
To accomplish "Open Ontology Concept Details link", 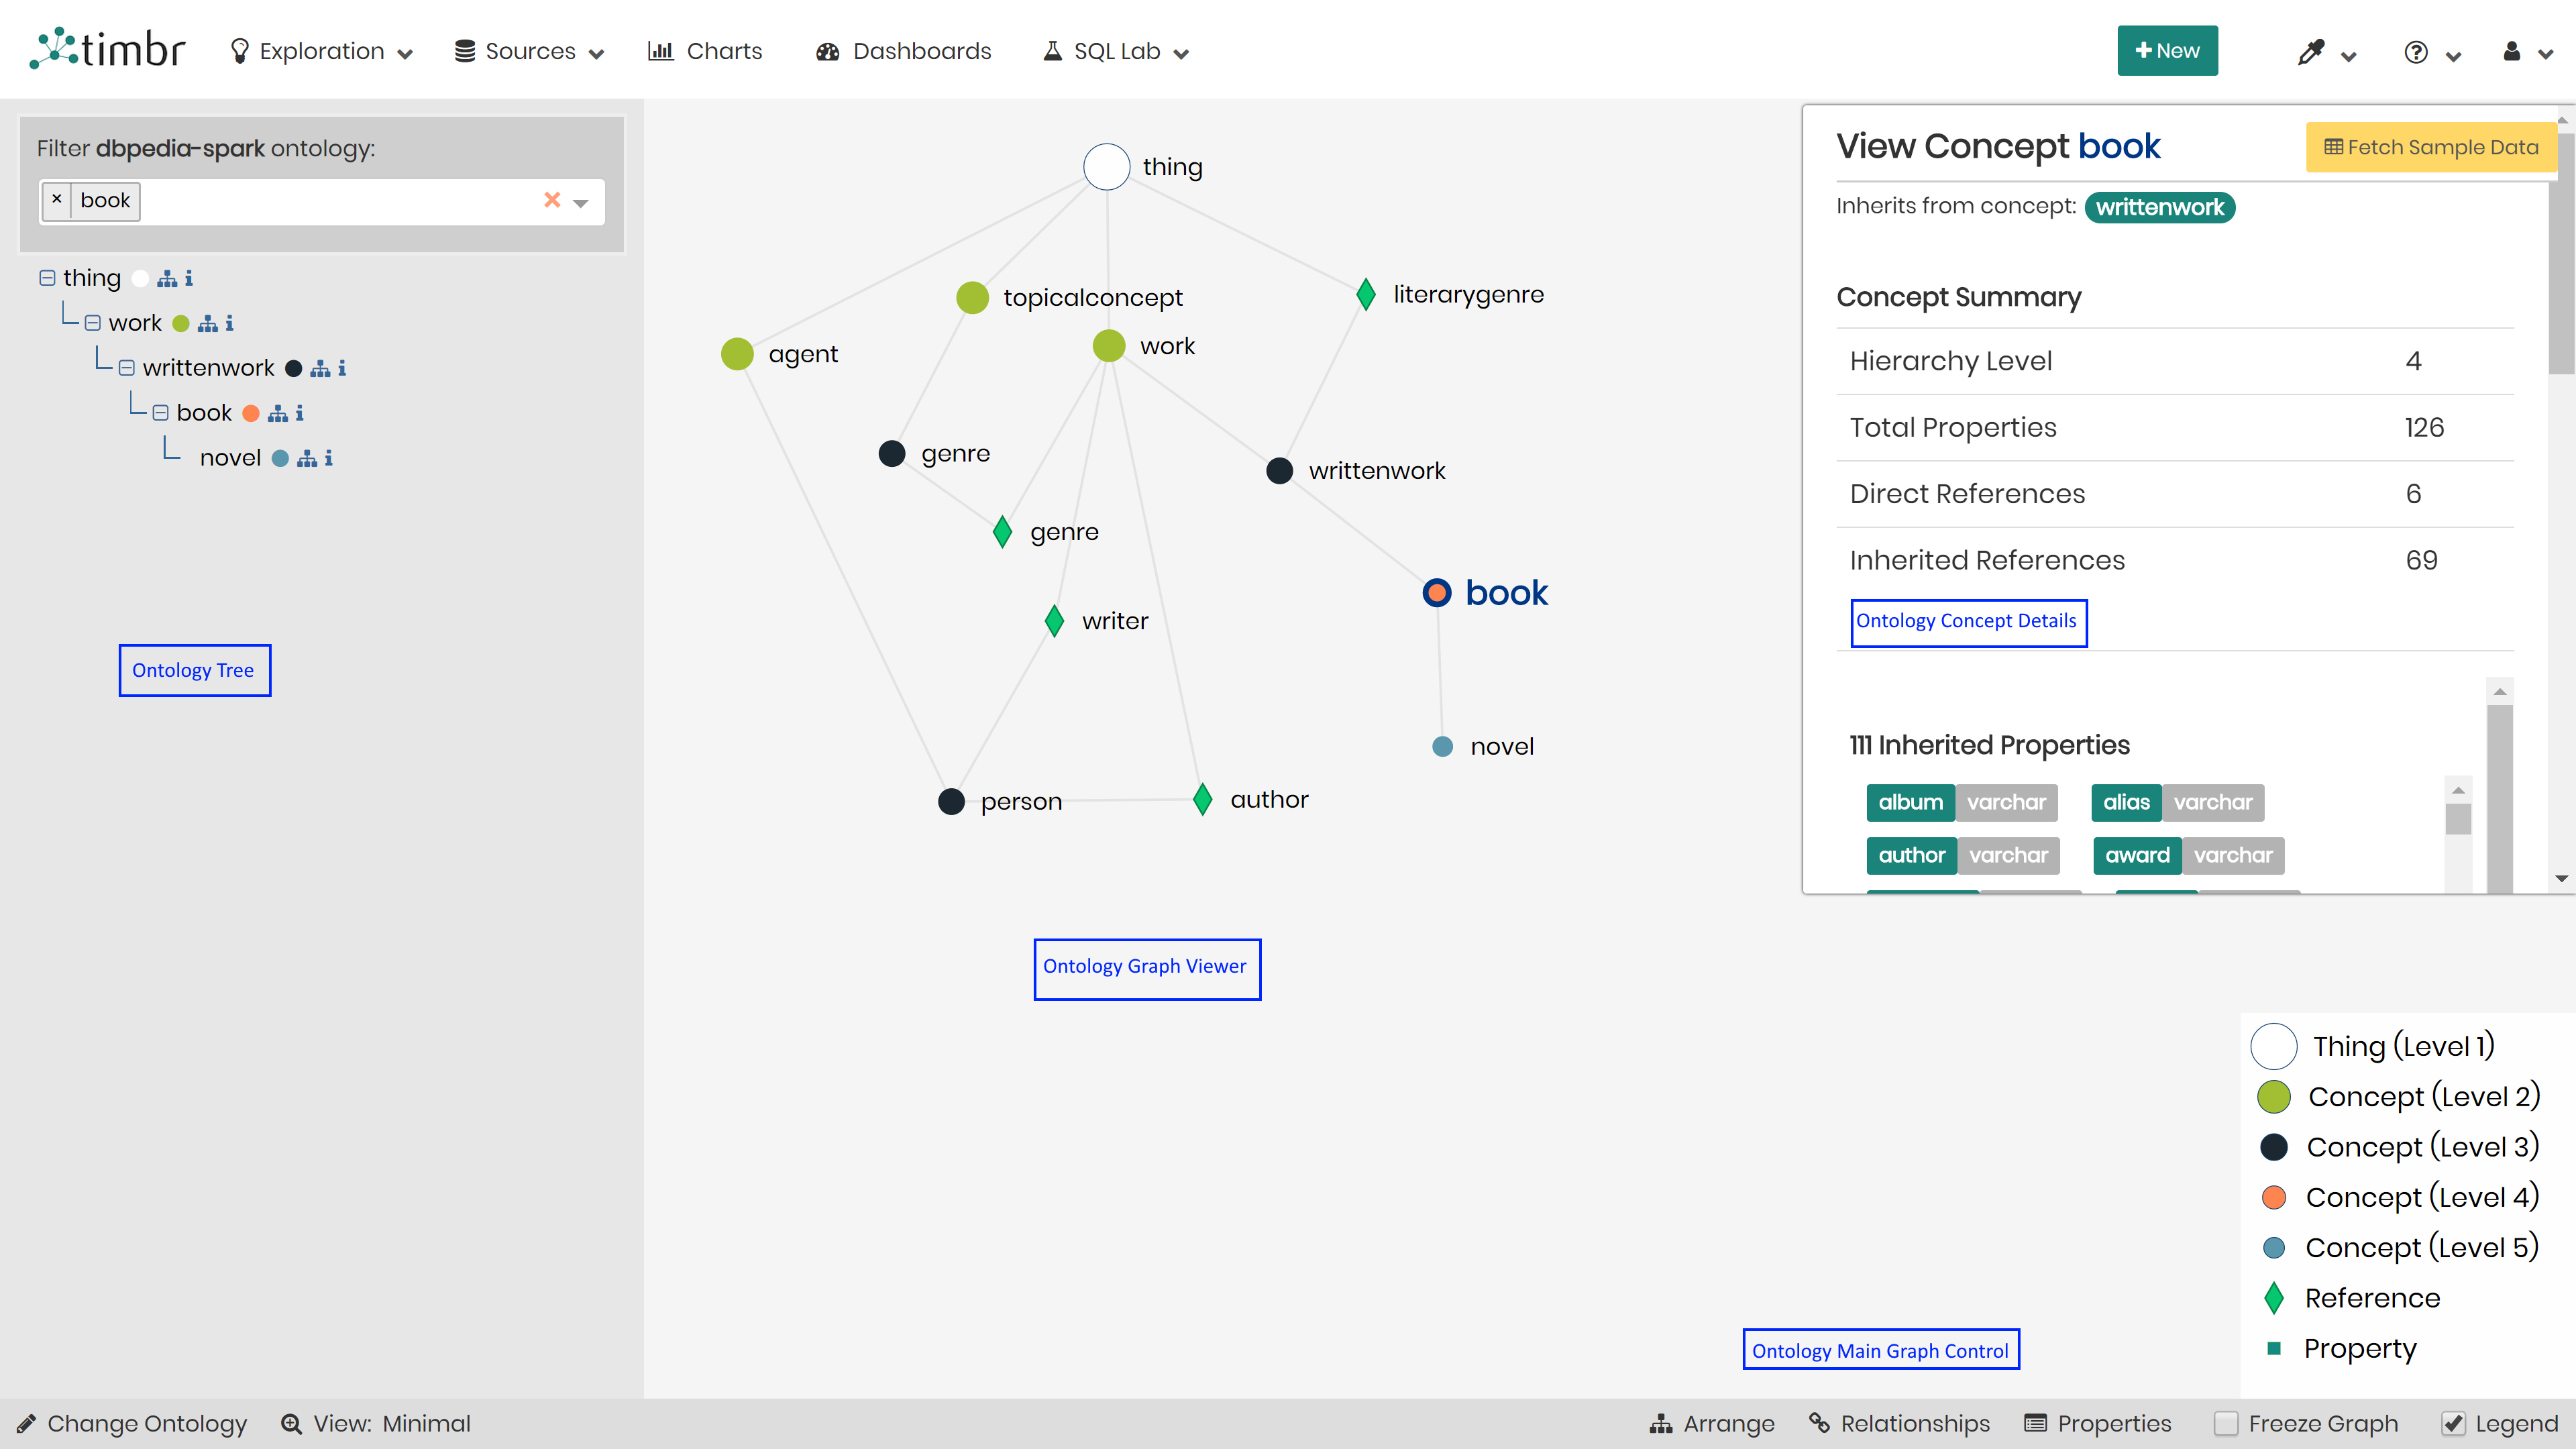I will [1968, 621].
